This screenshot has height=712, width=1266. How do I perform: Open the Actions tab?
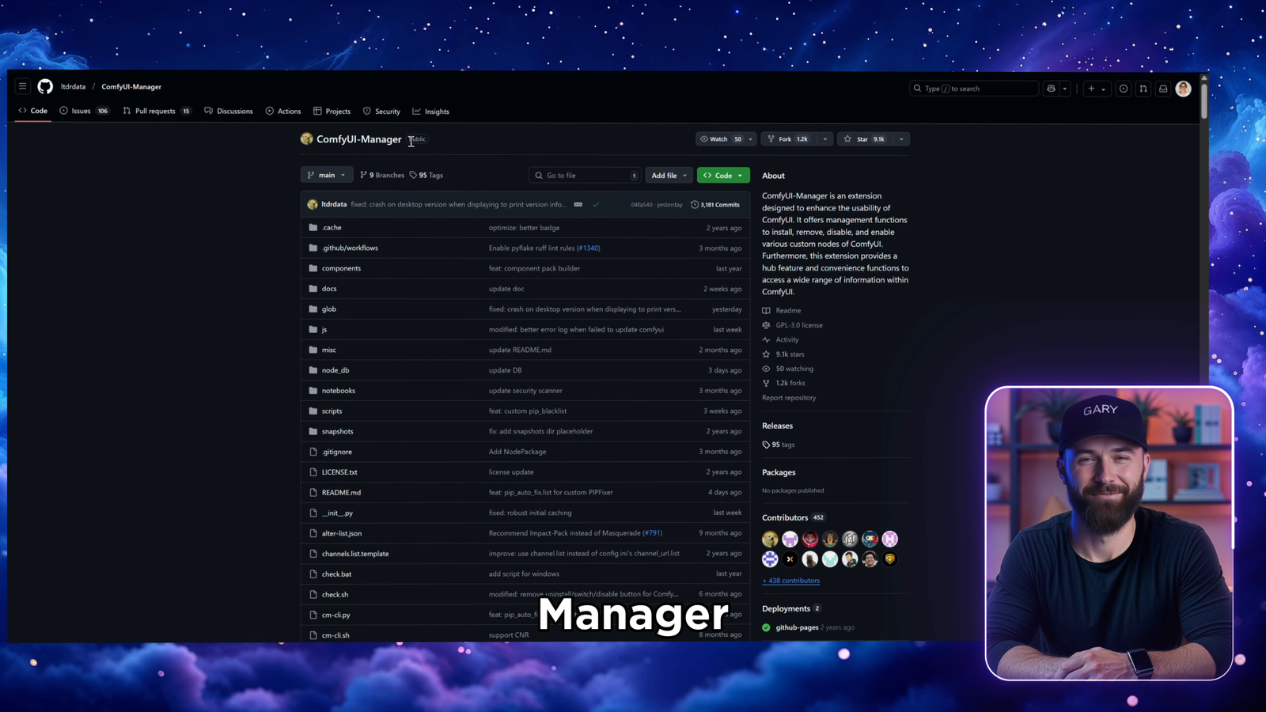(x=283, y=111)
